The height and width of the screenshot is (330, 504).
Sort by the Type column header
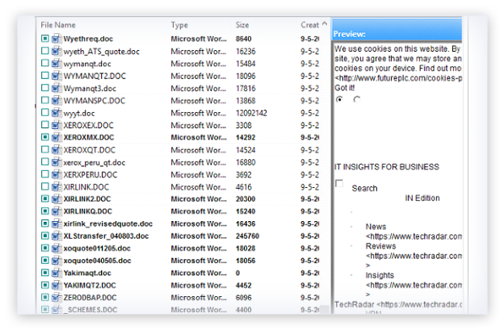tap(179, 25)
